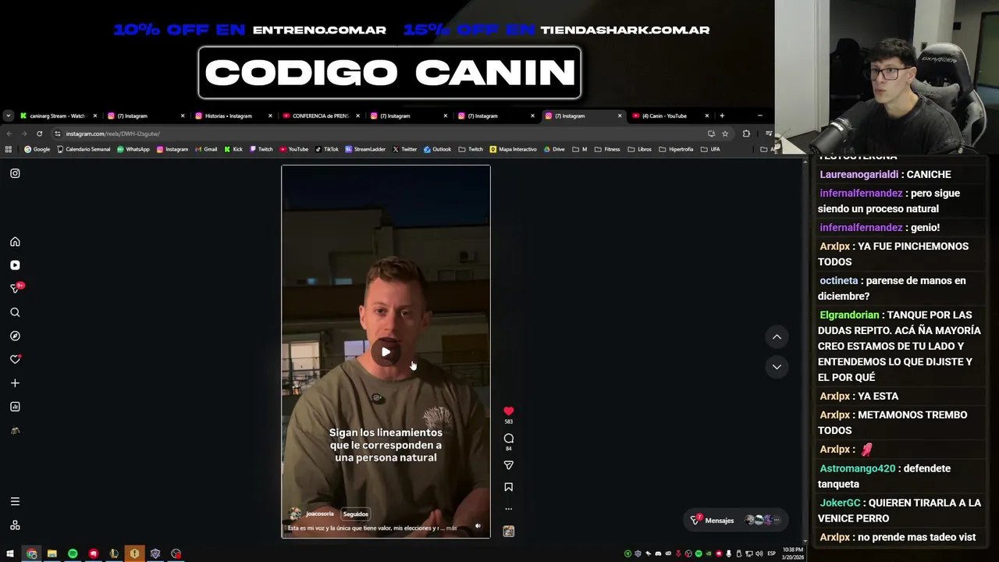The width and height of the screenshot is (999, 562).
Task: Open browser apps grid button
Action: [9, 149]
